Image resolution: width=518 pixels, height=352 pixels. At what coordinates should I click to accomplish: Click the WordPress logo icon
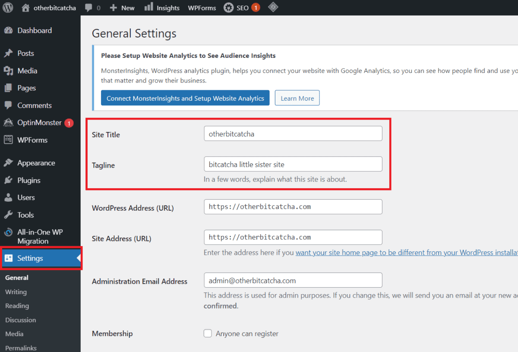point(8,8)
